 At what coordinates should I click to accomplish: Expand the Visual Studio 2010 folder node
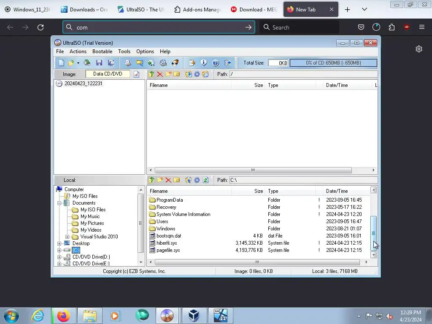(67, 237)
